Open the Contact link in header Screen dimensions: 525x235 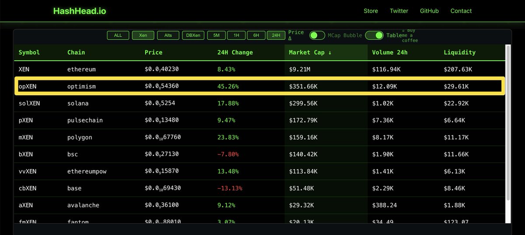tap(461, 11)
